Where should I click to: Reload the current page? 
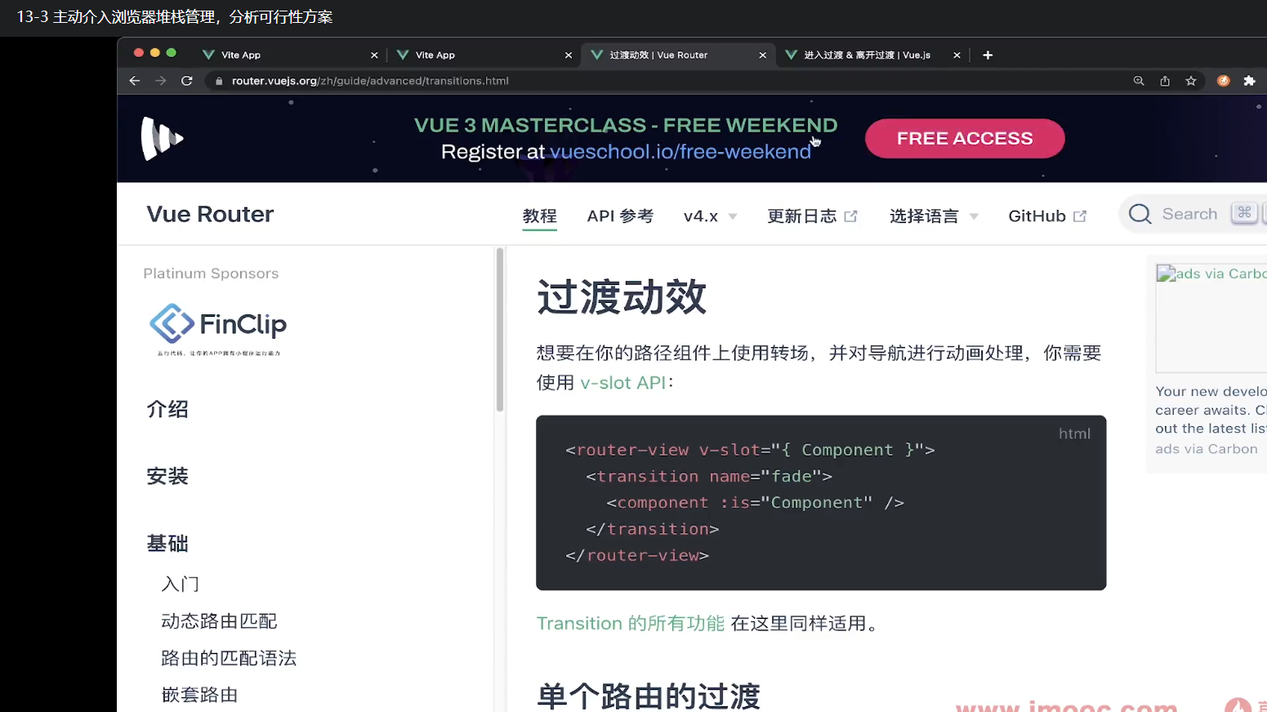pos(187,81)
